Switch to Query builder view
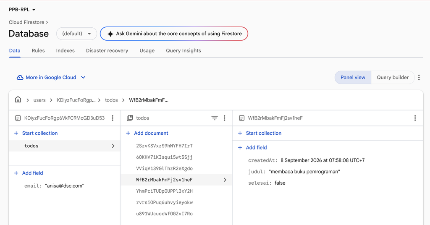Viewport: 430px width, 225px height. (393, 78)
